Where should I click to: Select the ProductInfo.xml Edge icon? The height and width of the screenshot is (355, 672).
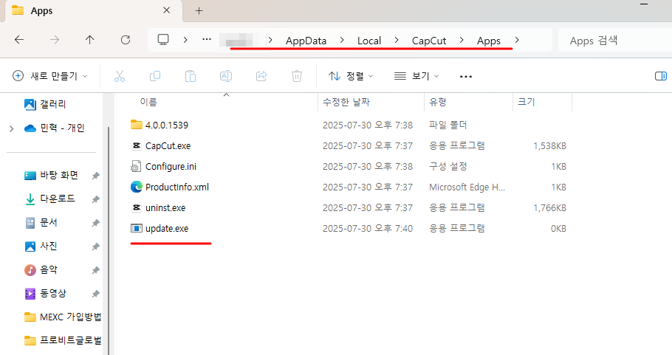click(137, 187)
